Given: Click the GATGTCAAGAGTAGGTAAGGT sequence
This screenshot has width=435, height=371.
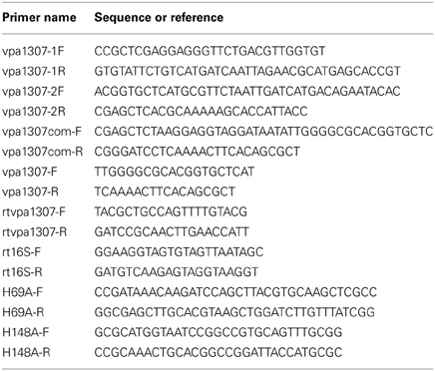Looking at the screenshot, I should click(x=177, y=272).
